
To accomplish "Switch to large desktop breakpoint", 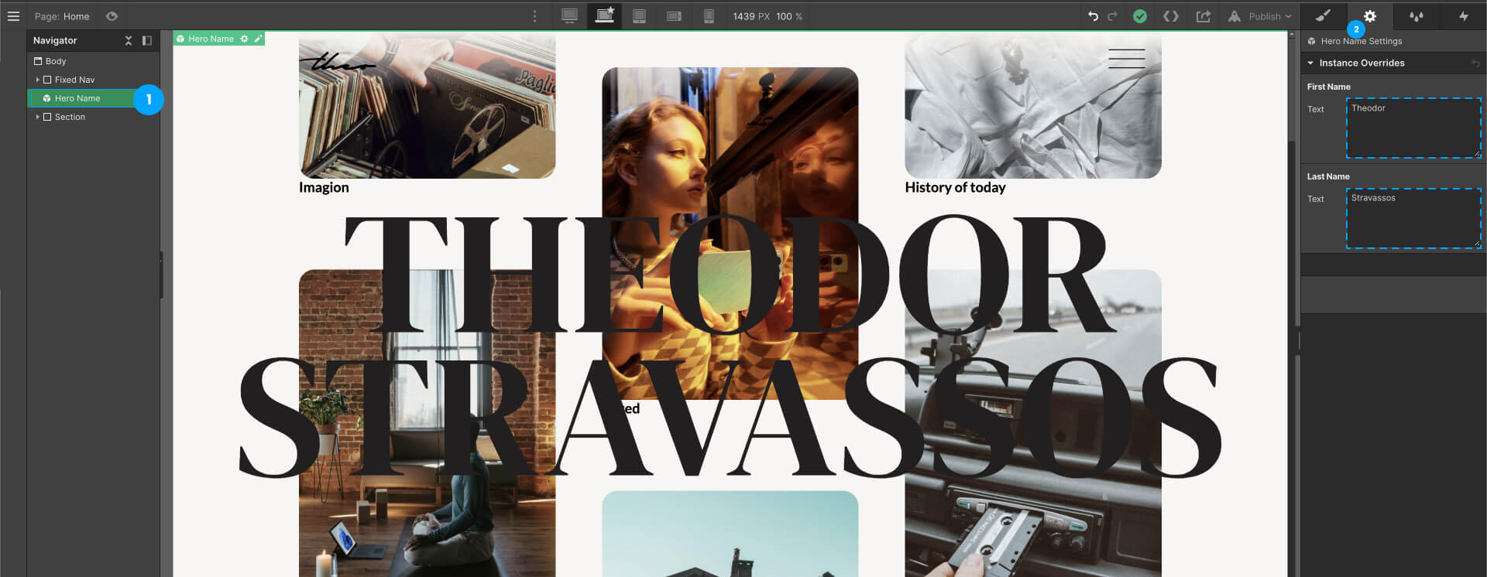I will point(569,16).
